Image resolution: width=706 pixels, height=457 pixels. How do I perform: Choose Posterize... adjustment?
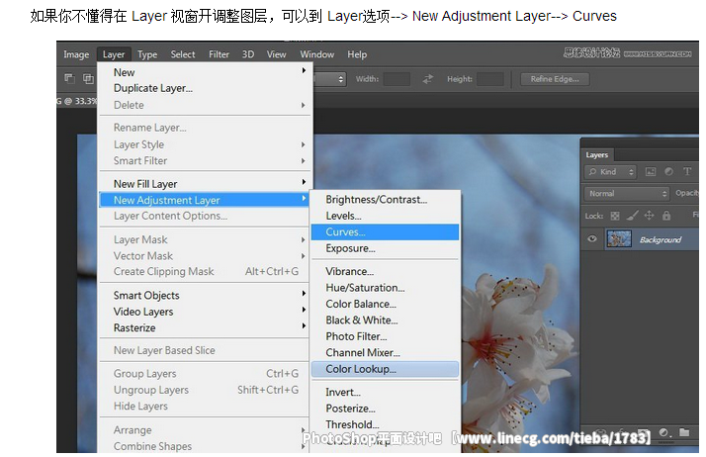coord(385,409)
